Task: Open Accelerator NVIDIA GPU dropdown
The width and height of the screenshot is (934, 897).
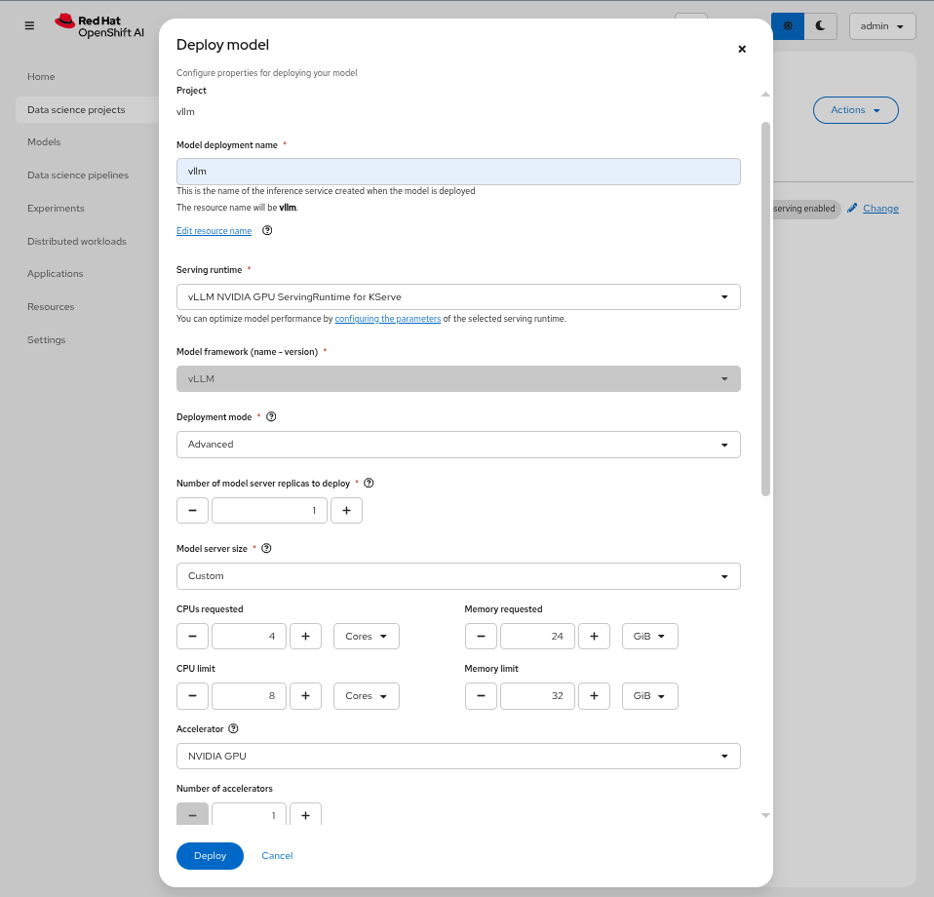Action: pos(458,757)
